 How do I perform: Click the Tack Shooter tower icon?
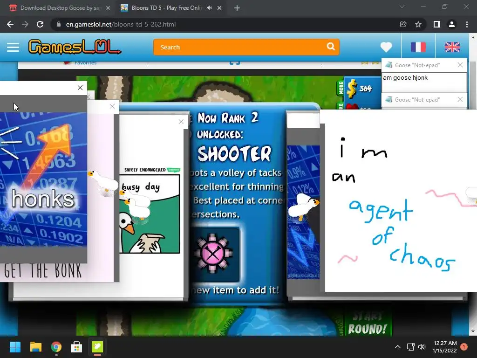point(212,253)
